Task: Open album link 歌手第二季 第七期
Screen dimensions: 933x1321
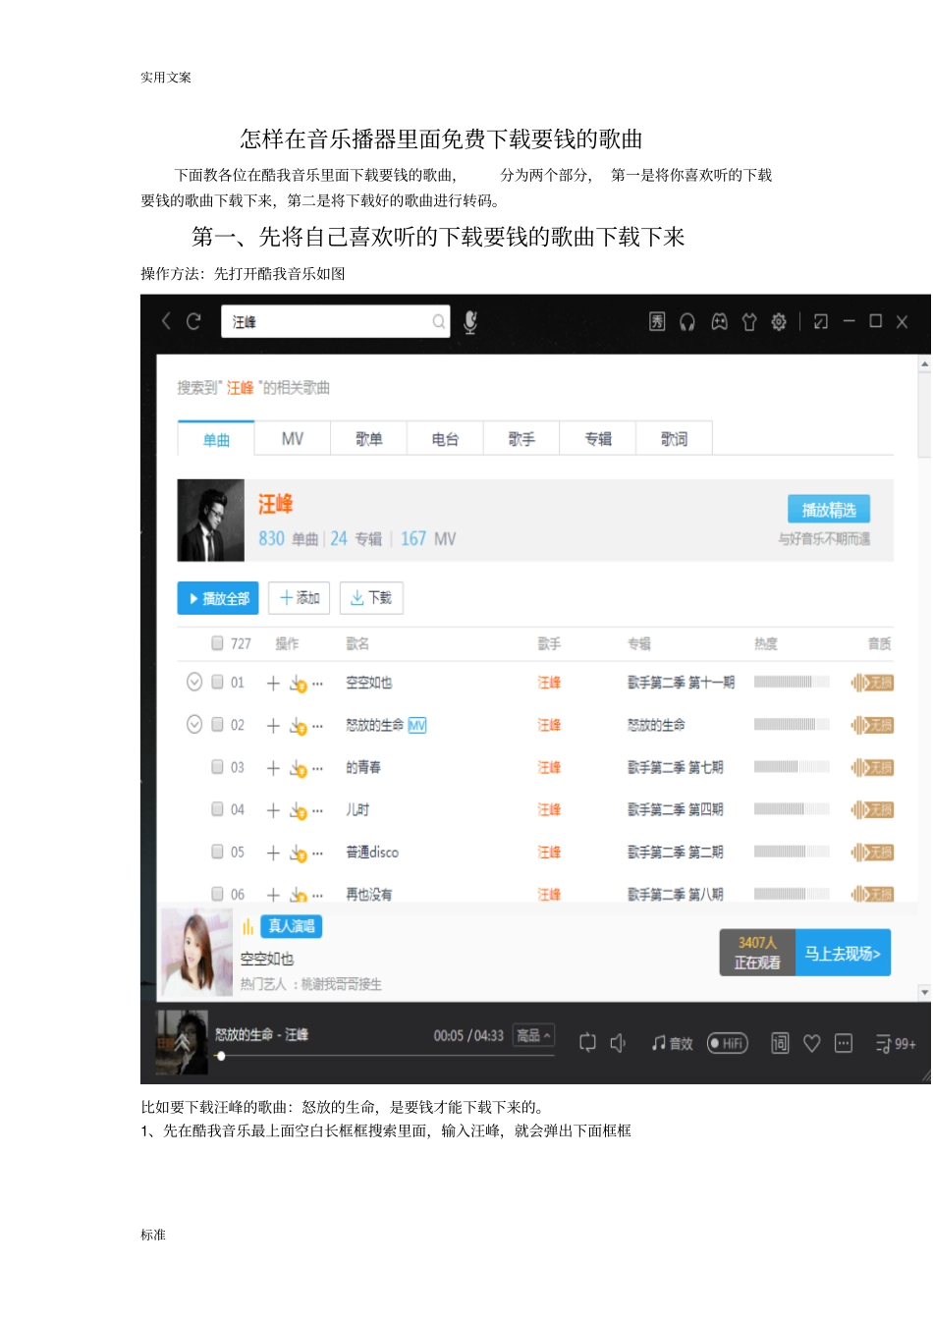Action: 676,768
